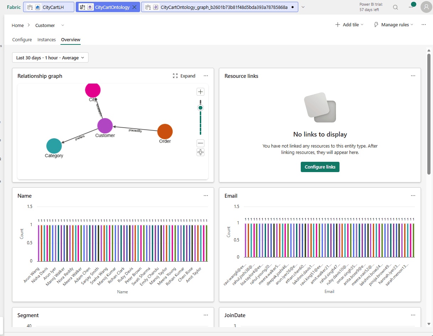The height and width of the screenshot is (336, 433).
Task: Open the user account avatar
Action: click(x=426, y=7)
